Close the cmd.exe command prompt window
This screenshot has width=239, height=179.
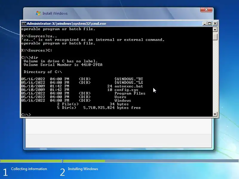(215, 24)
